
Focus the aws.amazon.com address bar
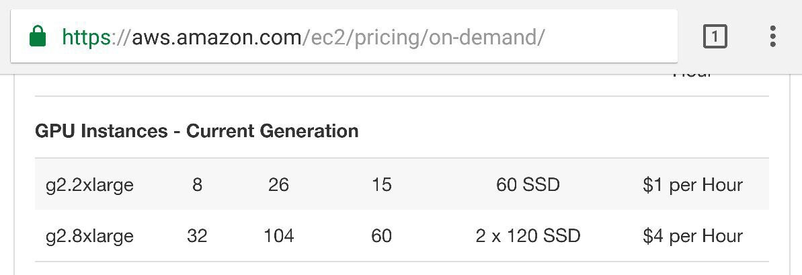tap(344, 36)
